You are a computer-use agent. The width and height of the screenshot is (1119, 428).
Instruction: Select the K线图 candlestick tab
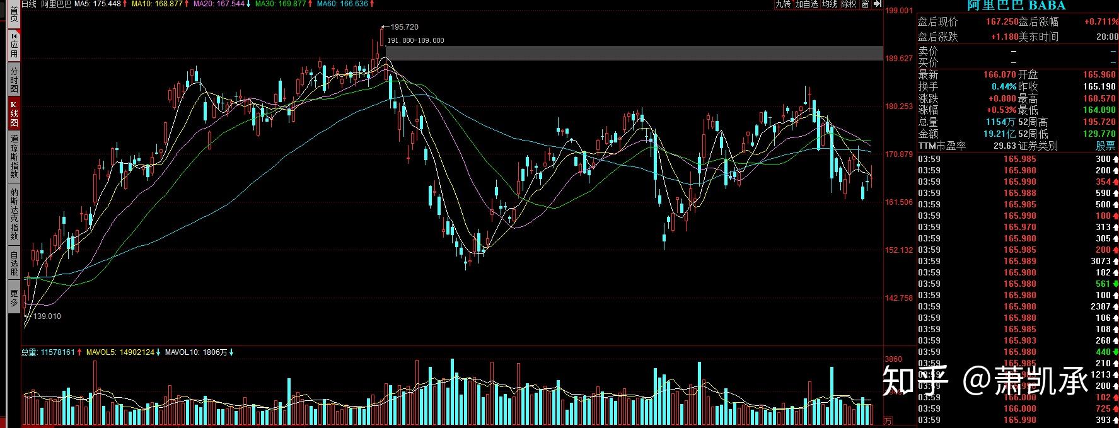click(14, 113)
